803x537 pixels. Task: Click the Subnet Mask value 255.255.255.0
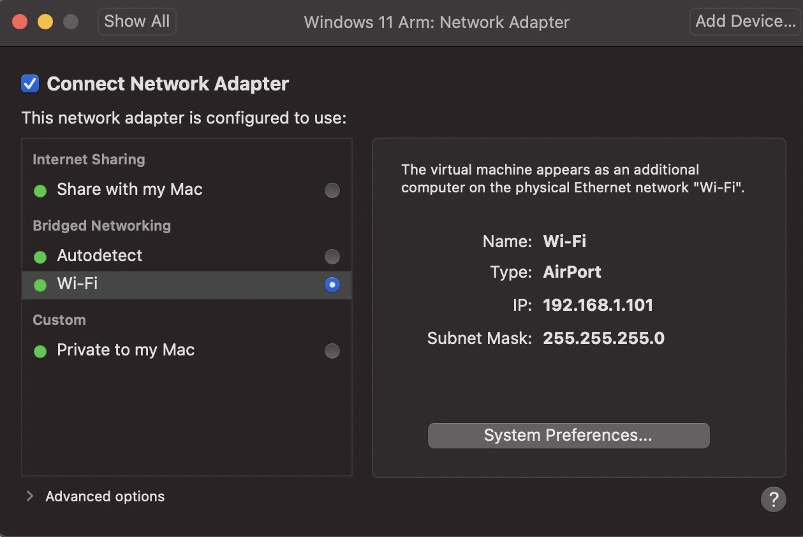603,338
